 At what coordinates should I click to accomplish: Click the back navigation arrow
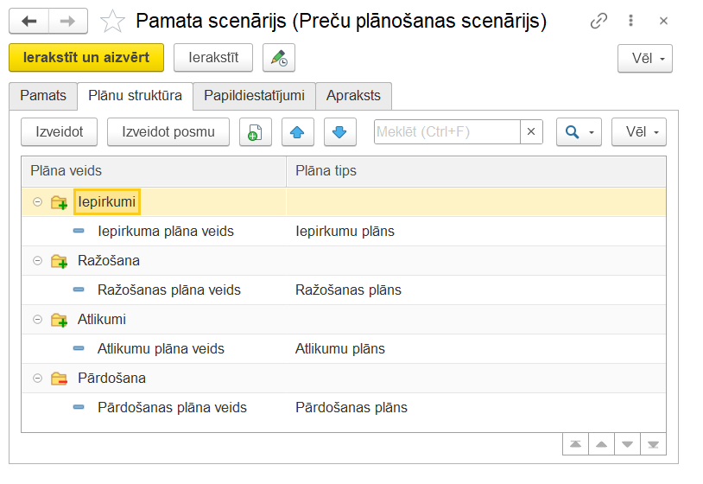tap(29, 21)
